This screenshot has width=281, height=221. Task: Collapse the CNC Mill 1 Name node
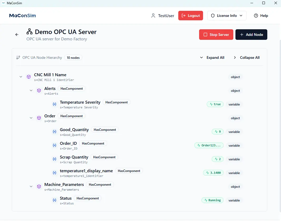(x=21, y=77)
